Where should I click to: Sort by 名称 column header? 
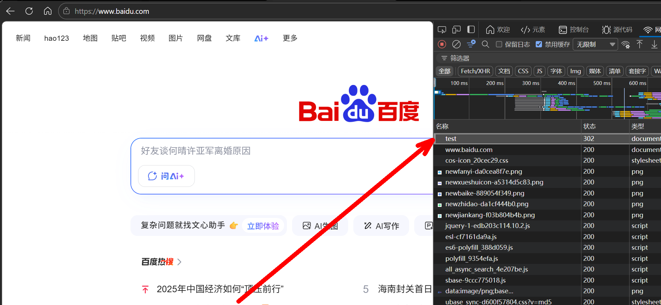coord(507,126)
